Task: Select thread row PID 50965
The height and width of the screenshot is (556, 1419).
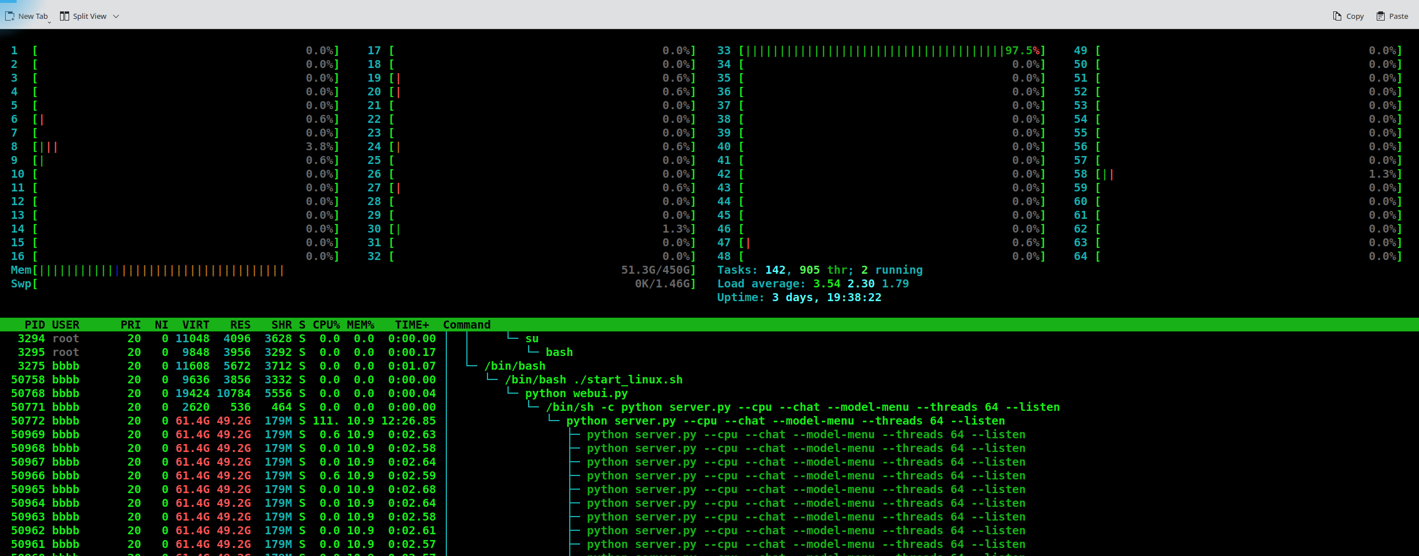Action: click(x=709, y=489)
